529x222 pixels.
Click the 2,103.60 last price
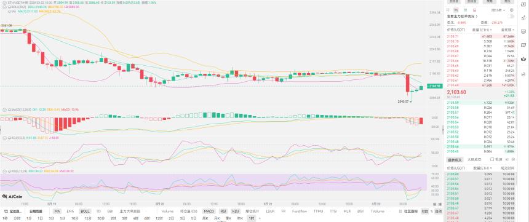456,92
